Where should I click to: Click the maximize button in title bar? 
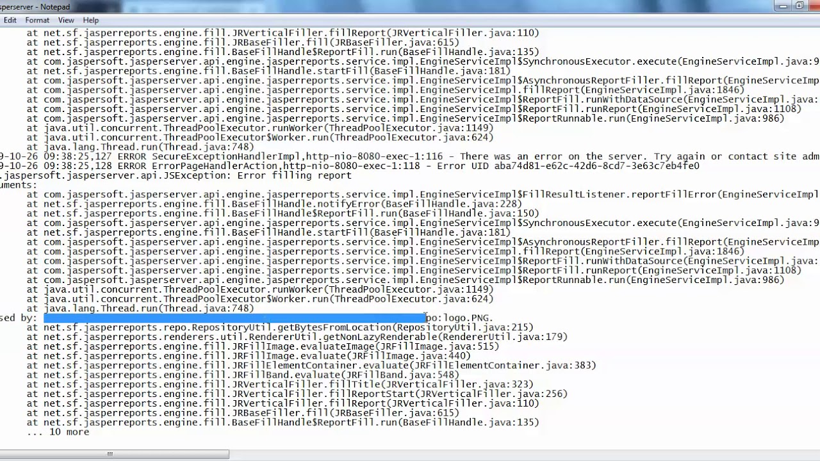click(x=799, y=6)
